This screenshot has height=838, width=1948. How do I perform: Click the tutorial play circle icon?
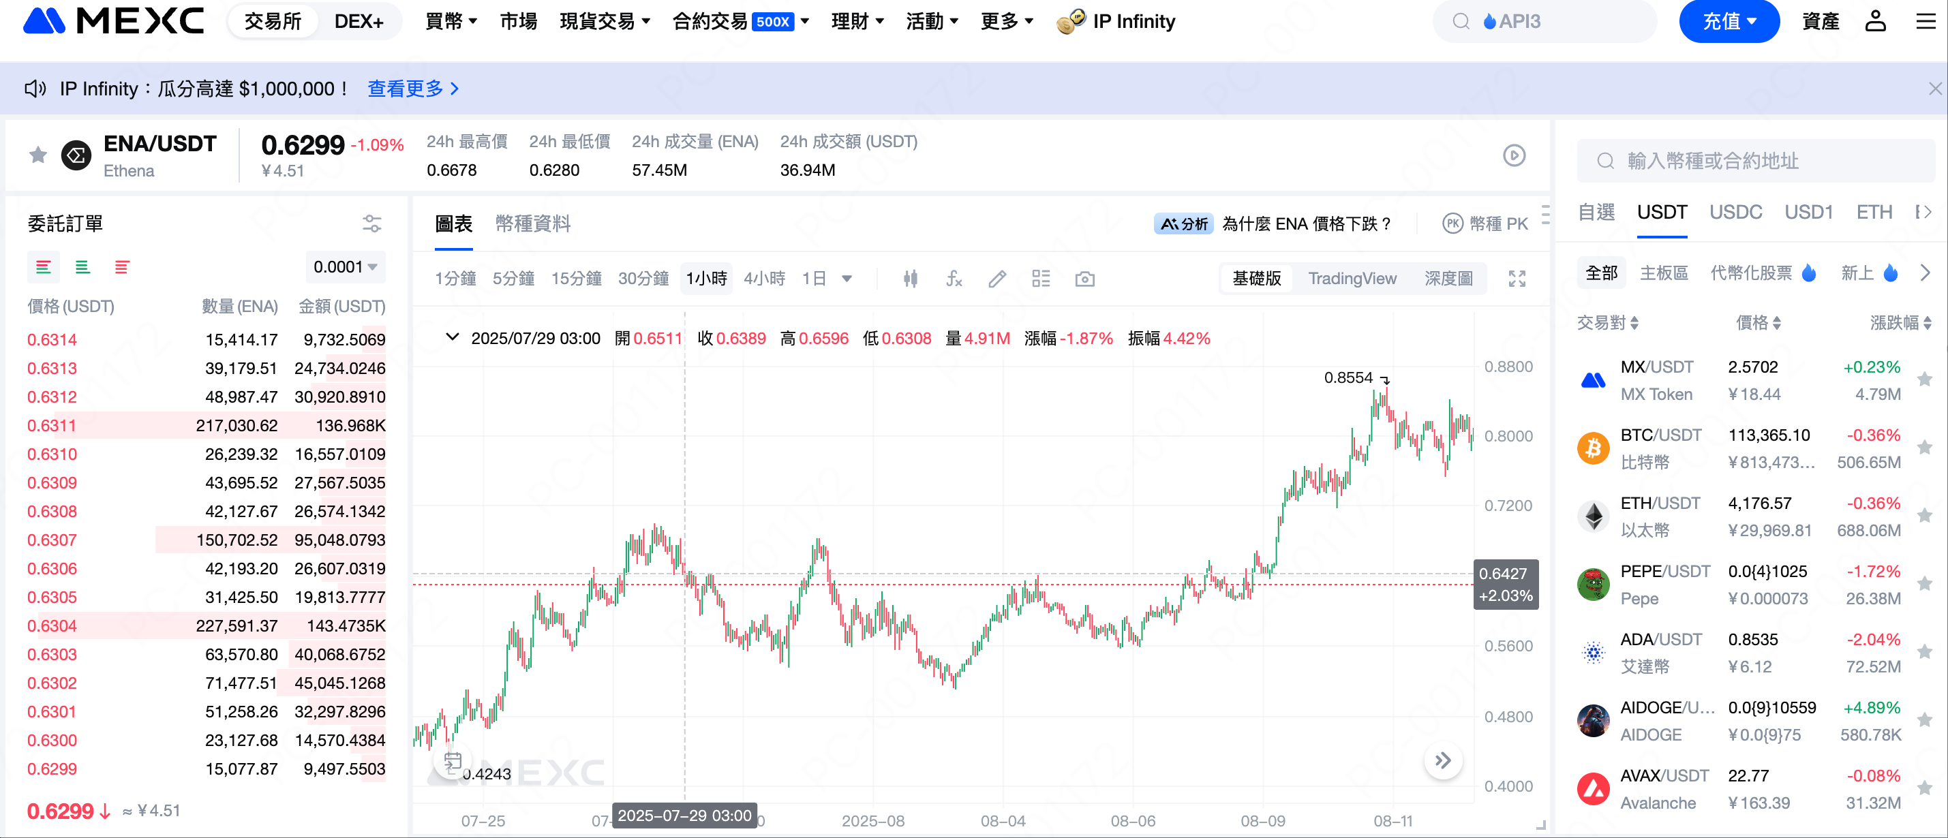[x=1514, y=155]
